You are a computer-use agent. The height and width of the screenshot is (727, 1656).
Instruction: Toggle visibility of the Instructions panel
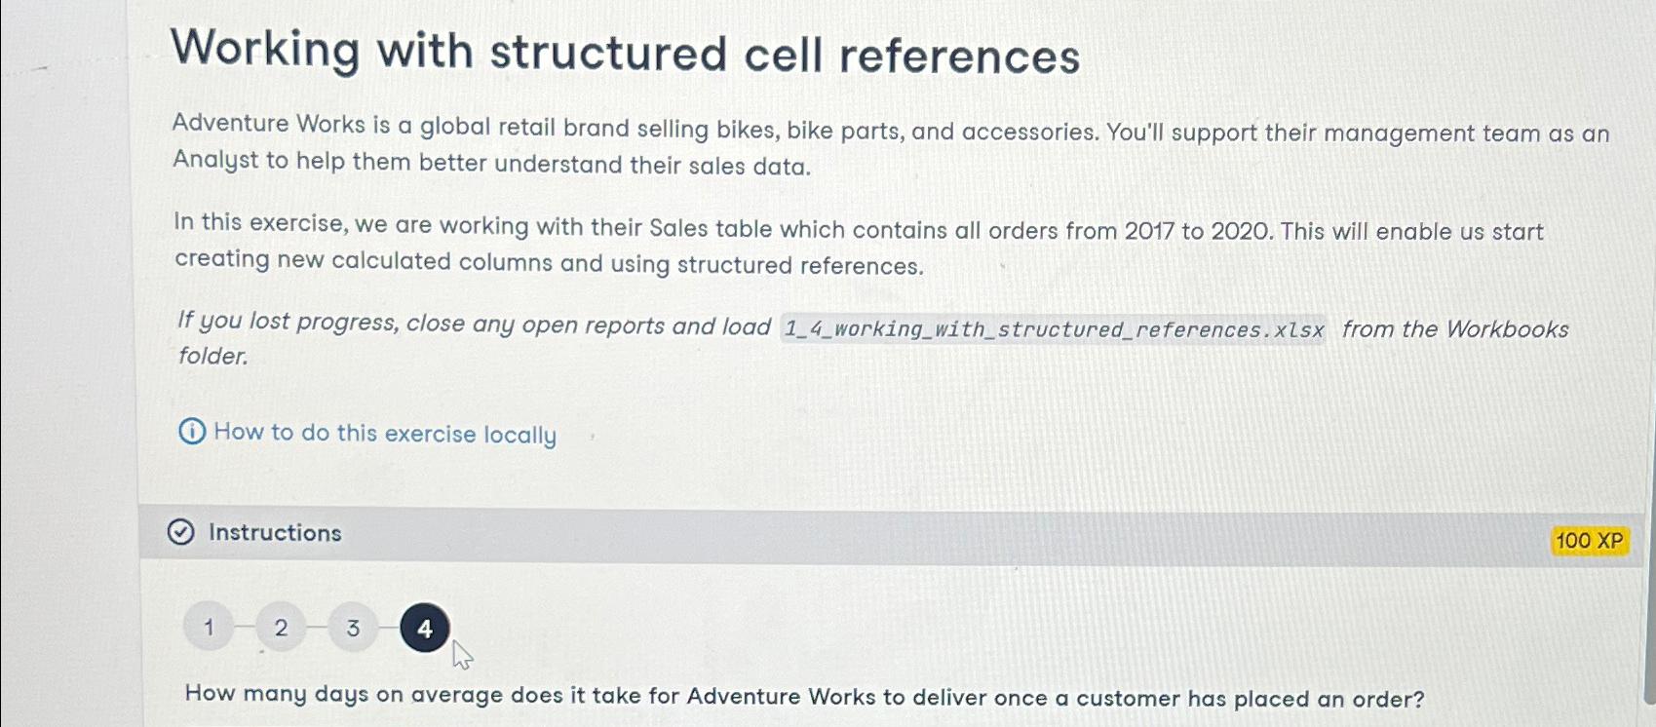click(x=275, y=533)
